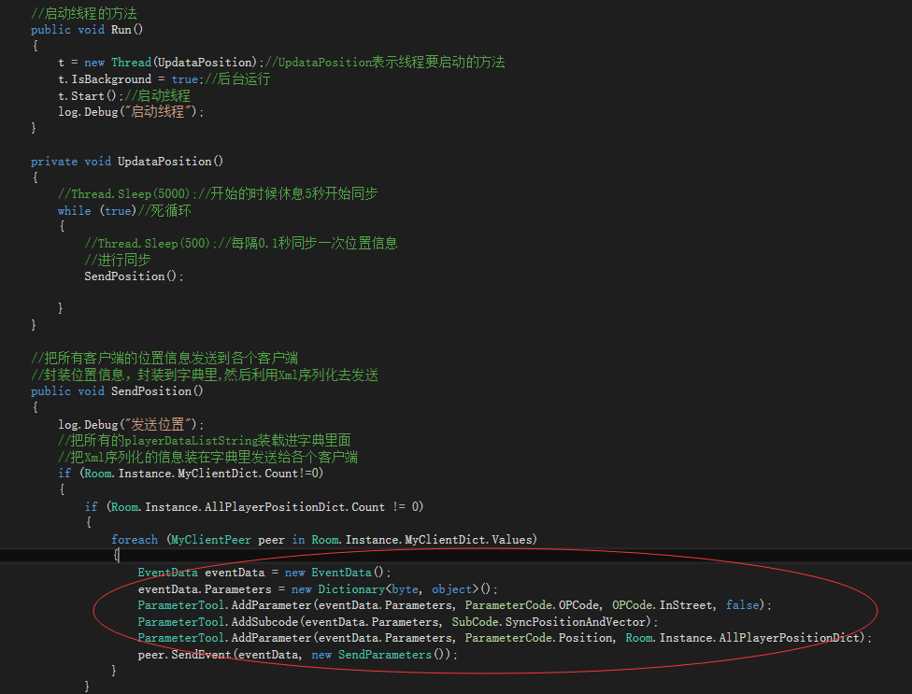Click "SubCode.SyncPositionAndVector" argument
This screenshot has height=694, width=912.
tap(549, 622)
